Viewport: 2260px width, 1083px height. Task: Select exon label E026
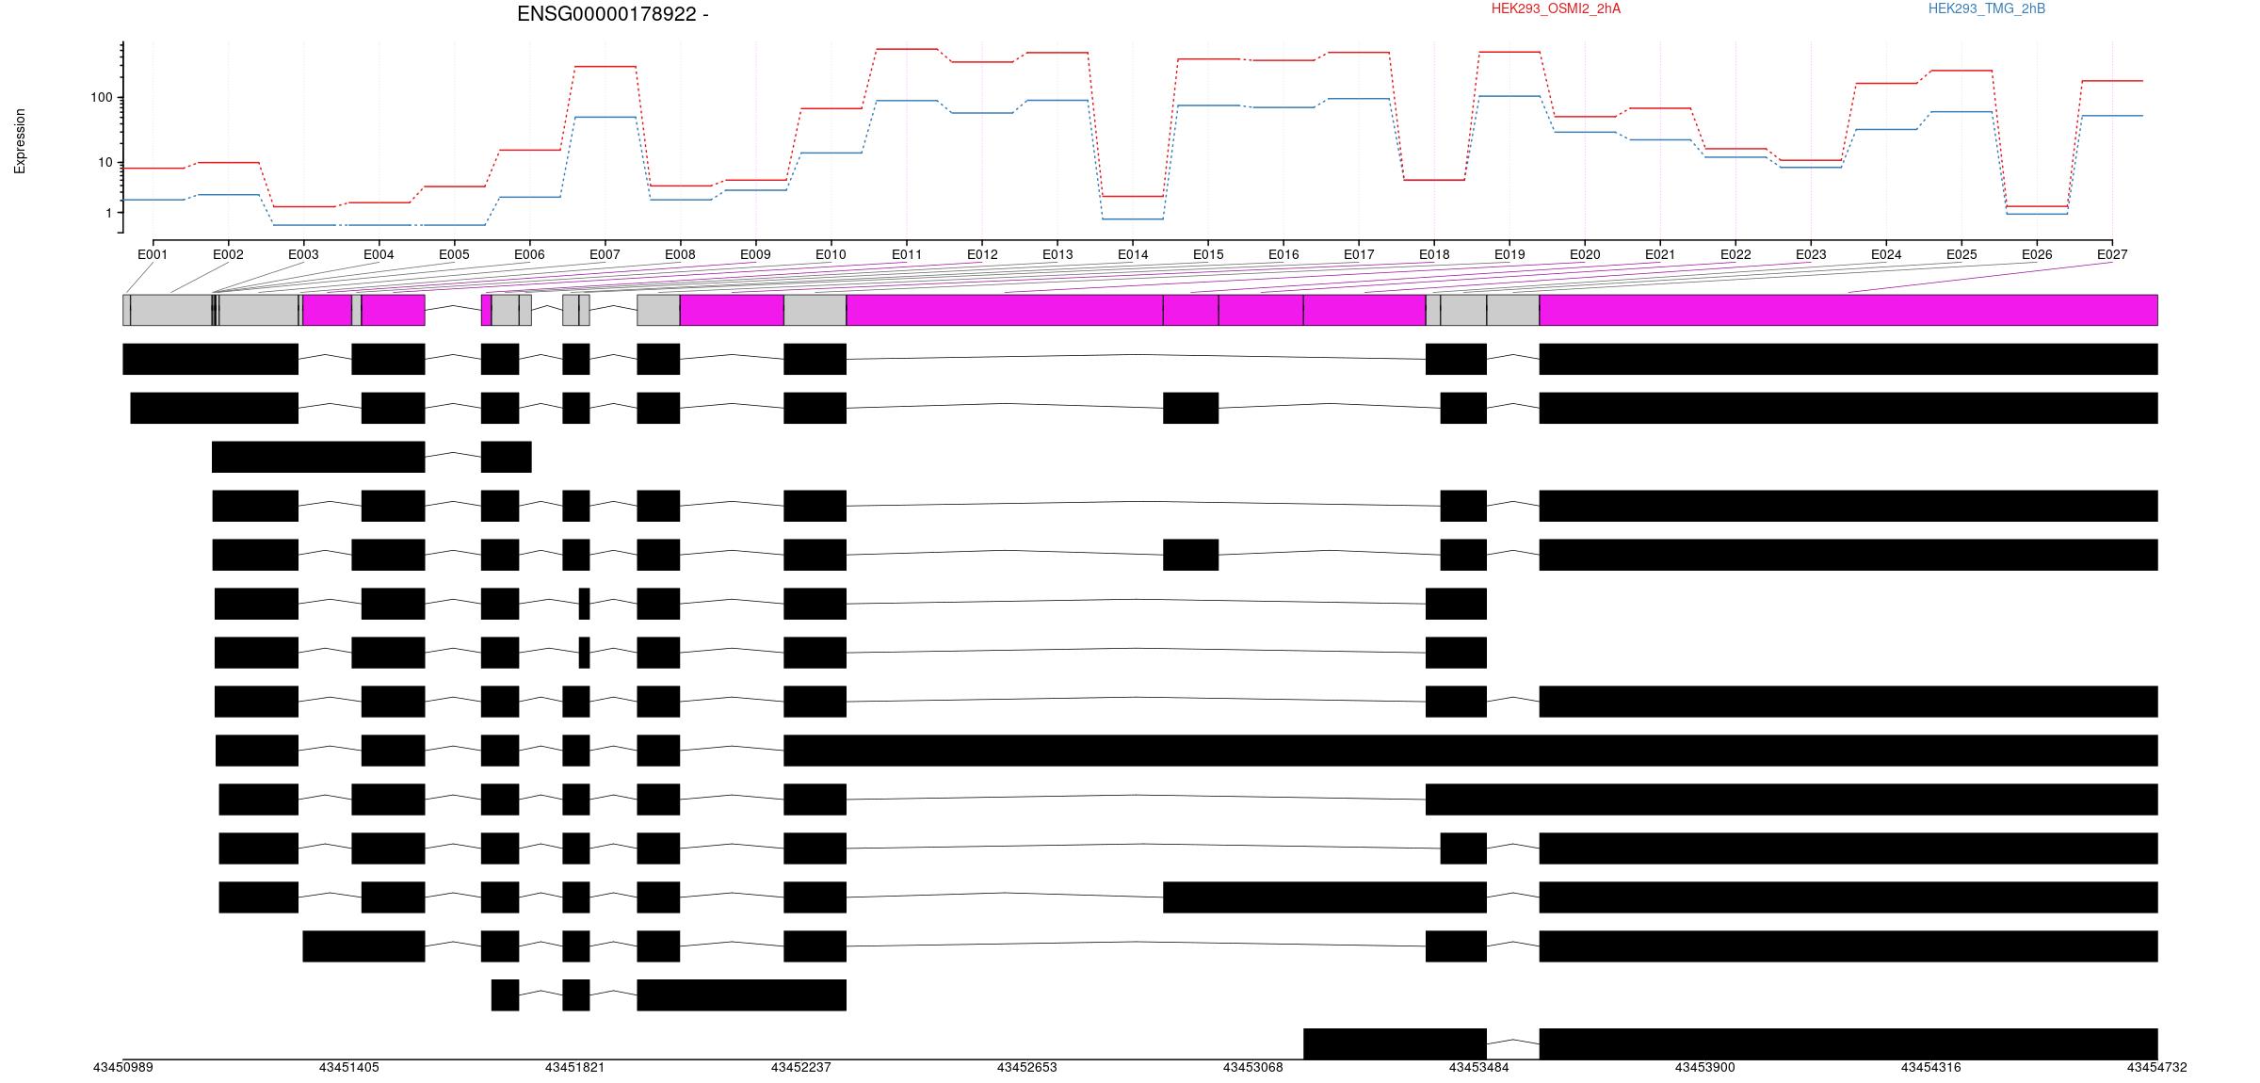click(x=2037, y=254)
